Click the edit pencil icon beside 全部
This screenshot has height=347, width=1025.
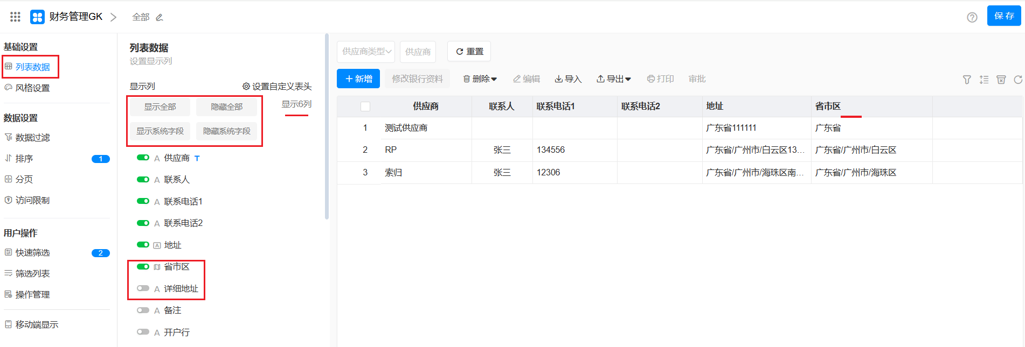pos(160,18)
